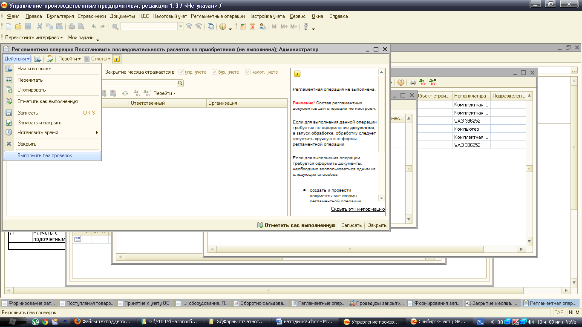Click the Copy icon in main toolbar
The width and height of the screenshot is (582, 327).
(x=50, y=26)
